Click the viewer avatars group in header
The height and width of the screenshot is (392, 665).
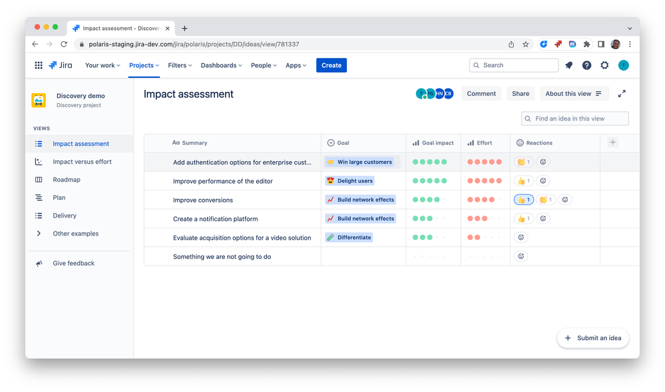click(x=435, y=94)
